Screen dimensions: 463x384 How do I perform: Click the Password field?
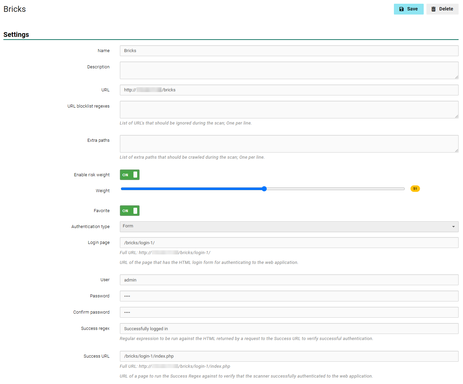click(289, 296)
